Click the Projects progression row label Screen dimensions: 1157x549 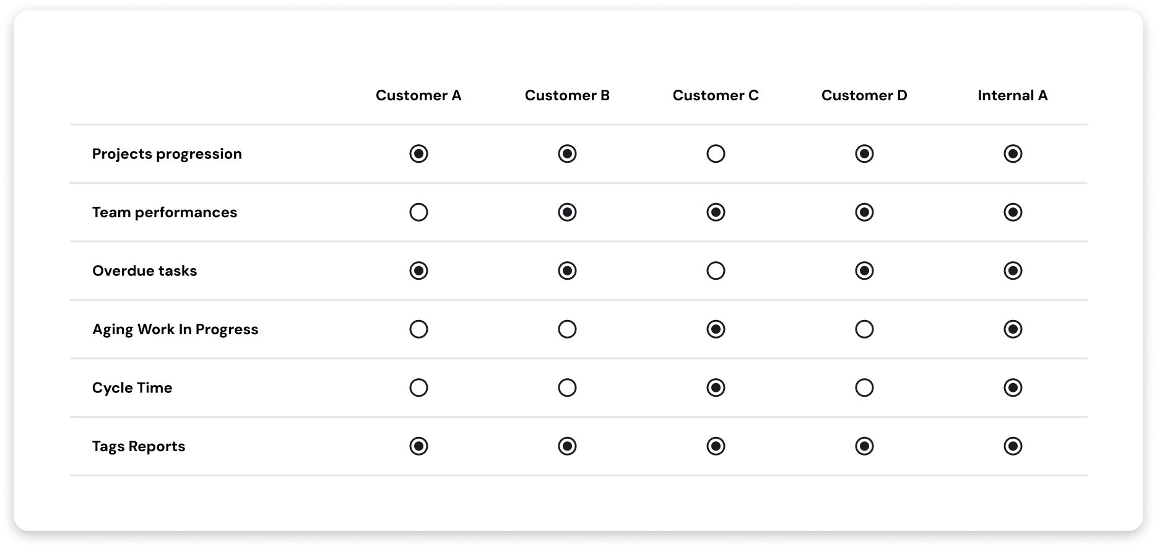(167, 154)
